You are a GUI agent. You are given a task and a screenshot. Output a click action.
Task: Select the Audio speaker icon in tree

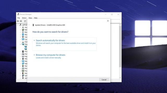pyautogui.click(x=23, y=27)
